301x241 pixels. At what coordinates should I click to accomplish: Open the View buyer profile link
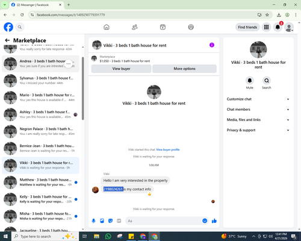[x=168, y=149]
